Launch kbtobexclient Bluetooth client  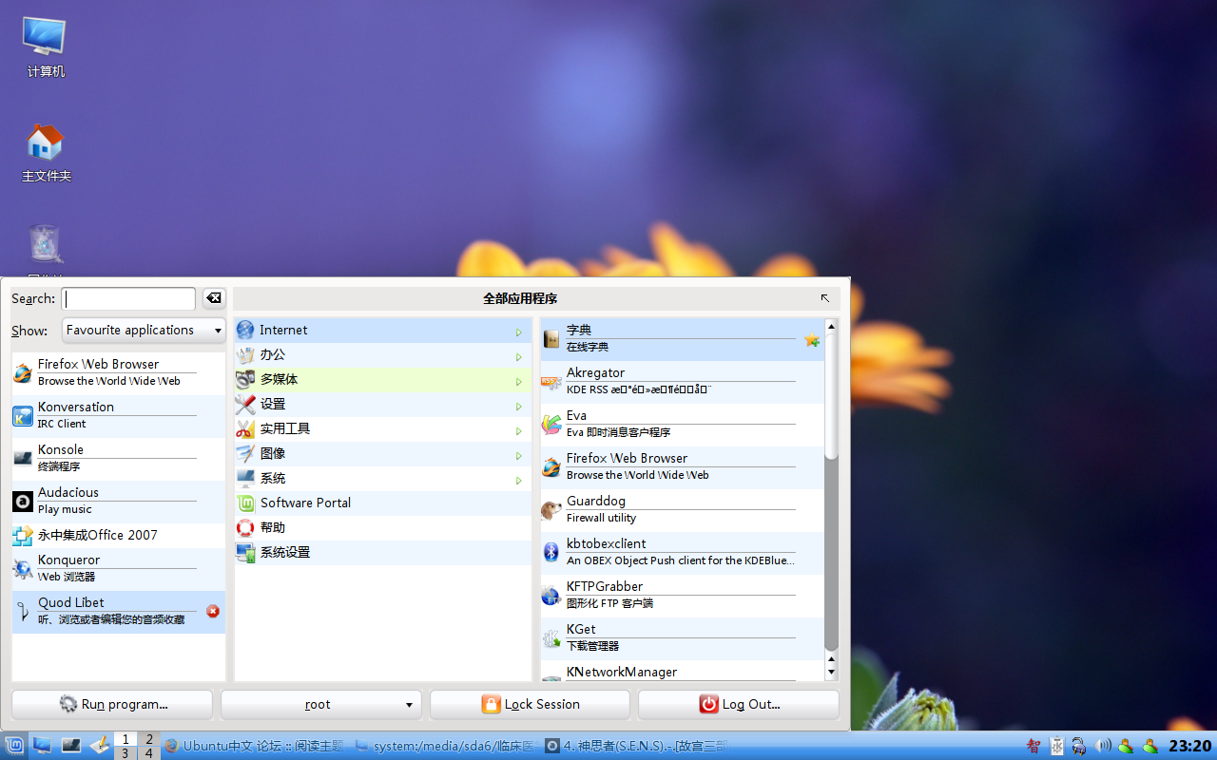pos(682,553)
